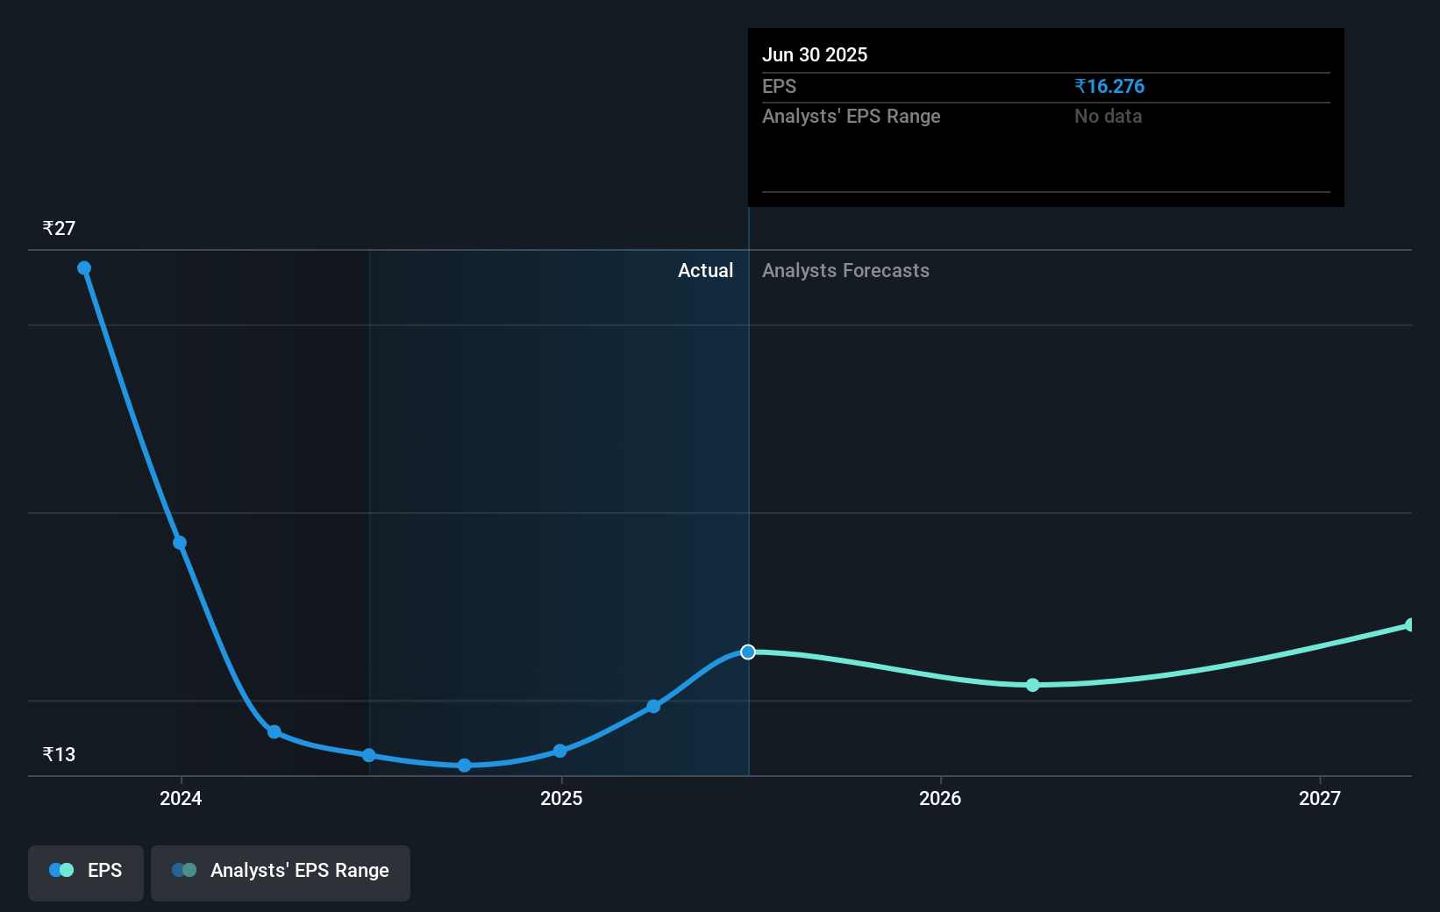This screenshot has width=1440, height=912.
Task: Select the Jun 30 2025 highlighted data point
Action: (748, 652)
